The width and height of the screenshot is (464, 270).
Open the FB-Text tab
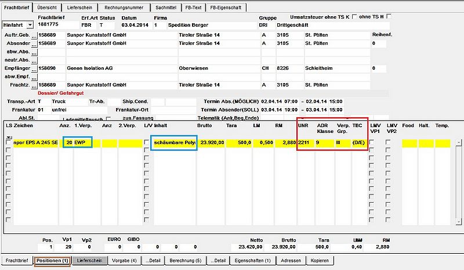[193, 8]
